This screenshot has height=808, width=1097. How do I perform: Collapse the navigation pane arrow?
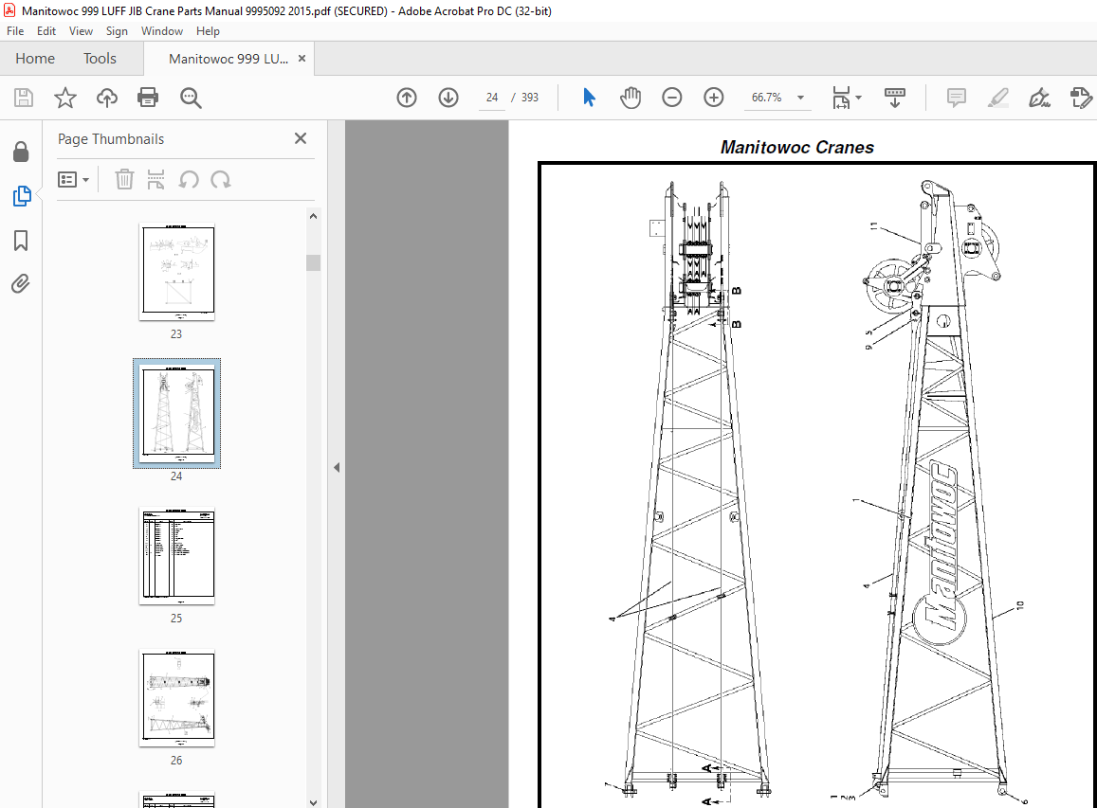(337, 467)
